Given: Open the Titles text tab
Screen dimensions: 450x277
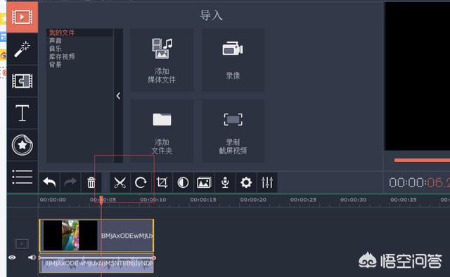Looking at the screenshot, I should (22, 113).
